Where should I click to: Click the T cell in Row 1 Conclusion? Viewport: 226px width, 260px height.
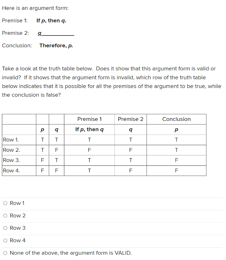[x=176, y=140]
